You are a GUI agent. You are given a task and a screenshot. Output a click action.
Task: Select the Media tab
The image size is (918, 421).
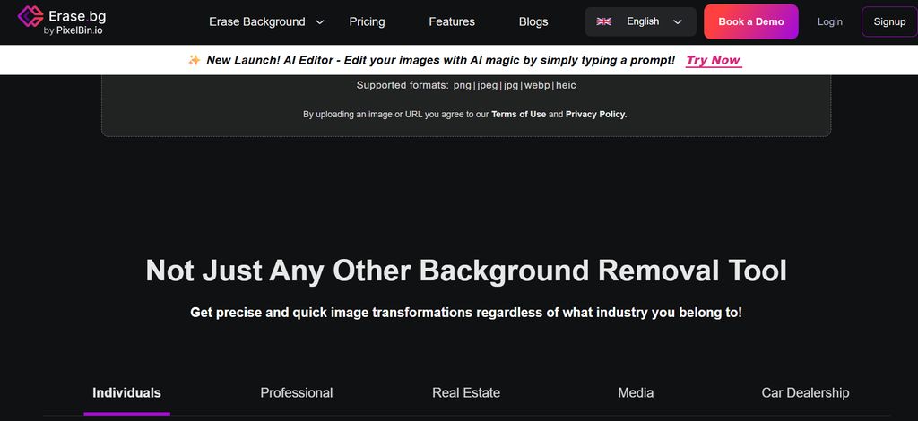(x=636, y=392)
